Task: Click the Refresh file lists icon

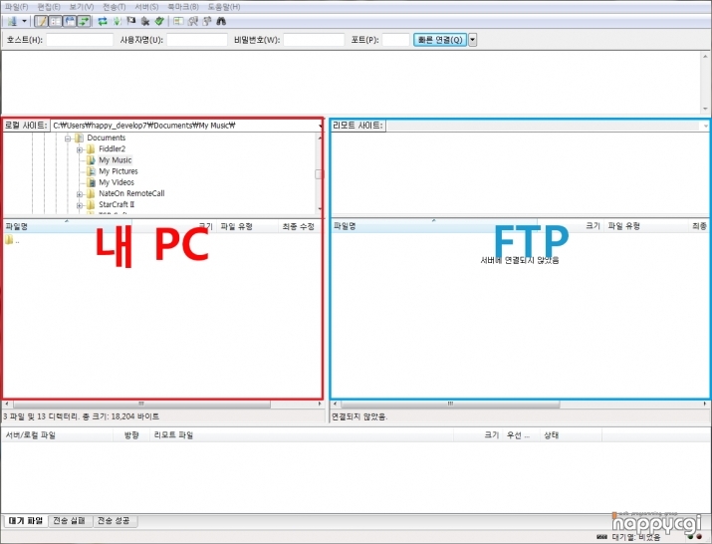Action: pos(103,21)
